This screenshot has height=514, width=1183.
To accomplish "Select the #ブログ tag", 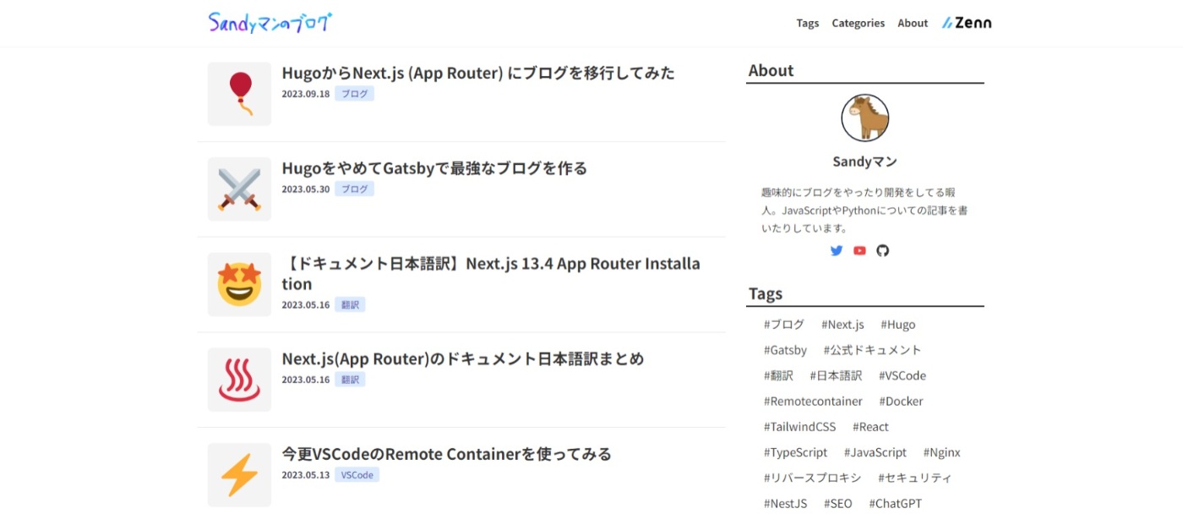I will coord(784,325).
